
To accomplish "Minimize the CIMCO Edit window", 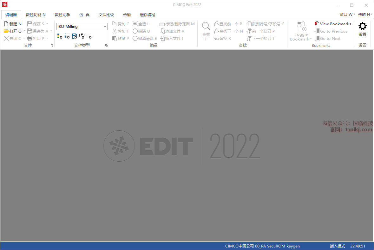I will (x=337, y=5).
